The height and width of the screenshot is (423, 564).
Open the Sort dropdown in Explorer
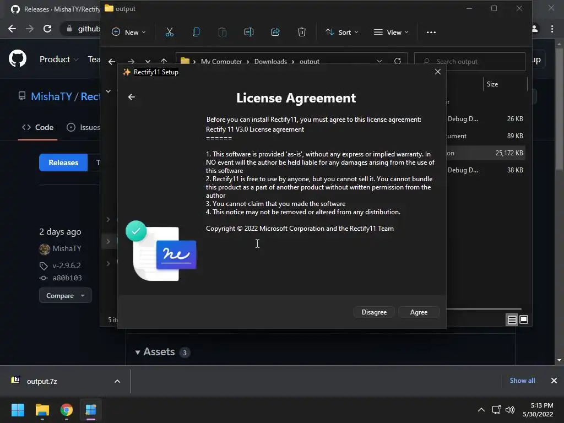pyautogui.click(x=341, y=32)
